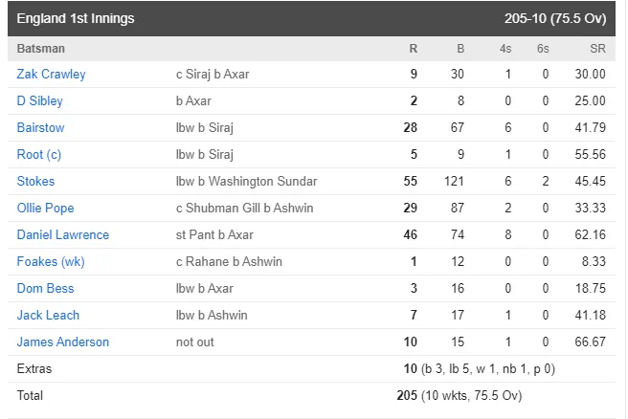Open James Anderson's player link
The width and height of the screenshot is (628, 419).
[x=63, y=342]
